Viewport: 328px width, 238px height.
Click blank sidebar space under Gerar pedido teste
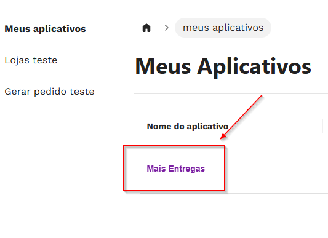pyautogui.click(x=57, y=167)
